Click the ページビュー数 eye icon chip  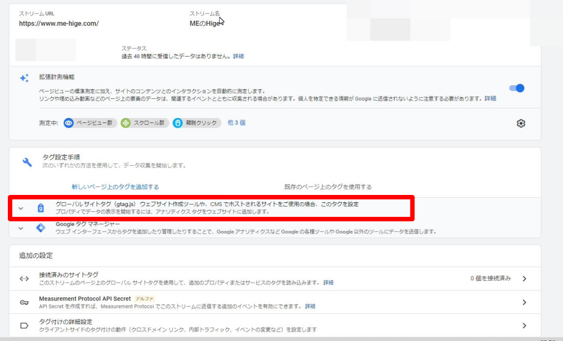pyautogui.click(x=68, y=123)
